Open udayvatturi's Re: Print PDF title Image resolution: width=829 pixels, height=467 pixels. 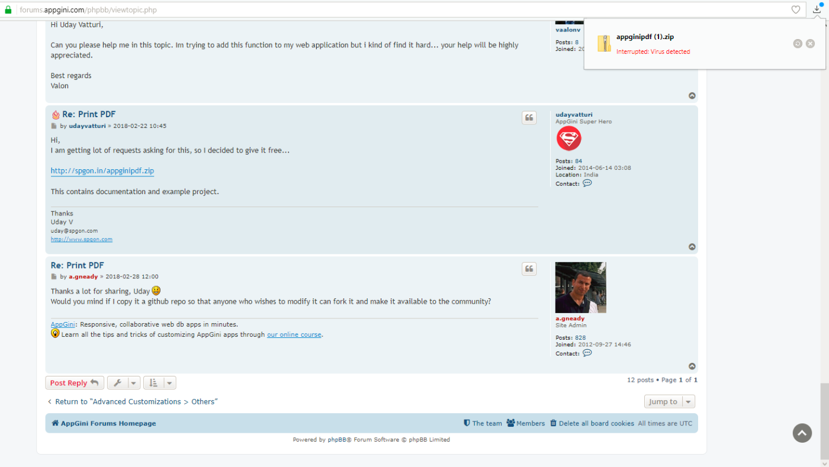(89, 114)
